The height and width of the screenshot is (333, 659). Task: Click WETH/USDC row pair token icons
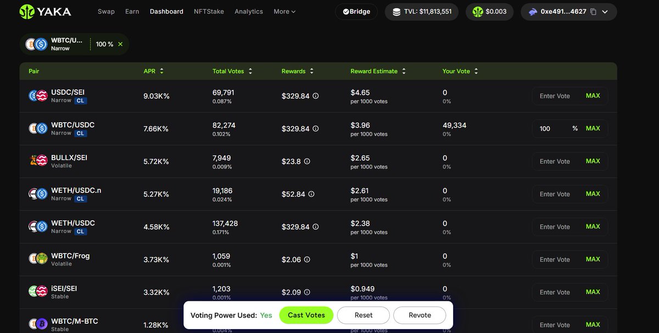coord(38,227)
